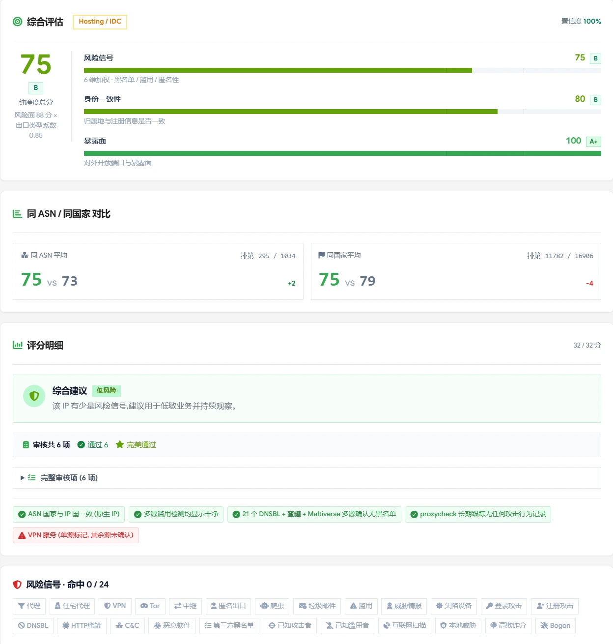This screenshot has width=613, height=644.
Task: Click the star icon beside 完美通过
Action: coord(119,445)
